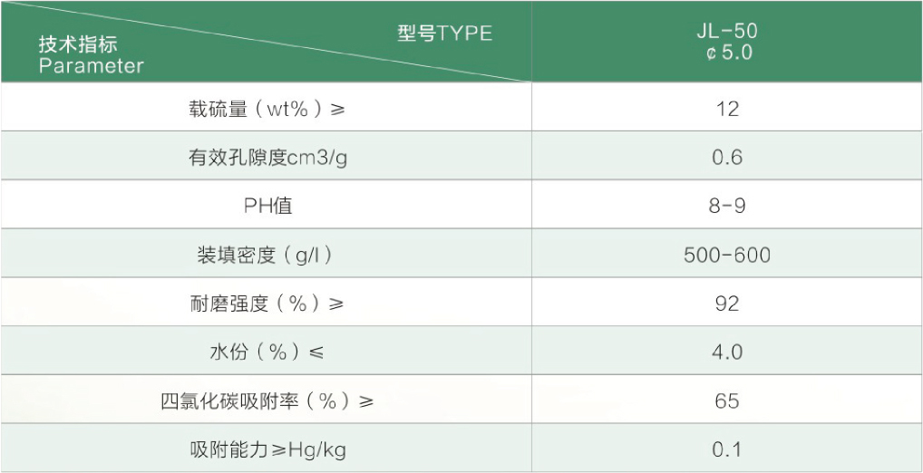Click the 0.1 adsorption capacity value
The image size is (923, 473).
727,450
